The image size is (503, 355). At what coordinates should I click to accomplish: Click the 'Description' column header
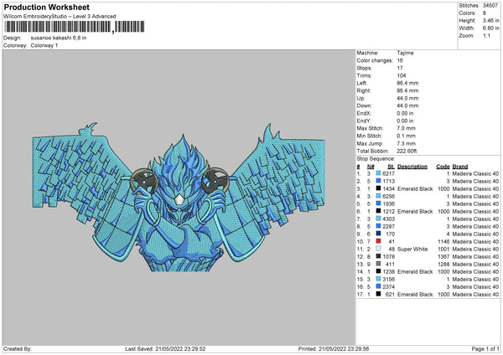[412, 167]
